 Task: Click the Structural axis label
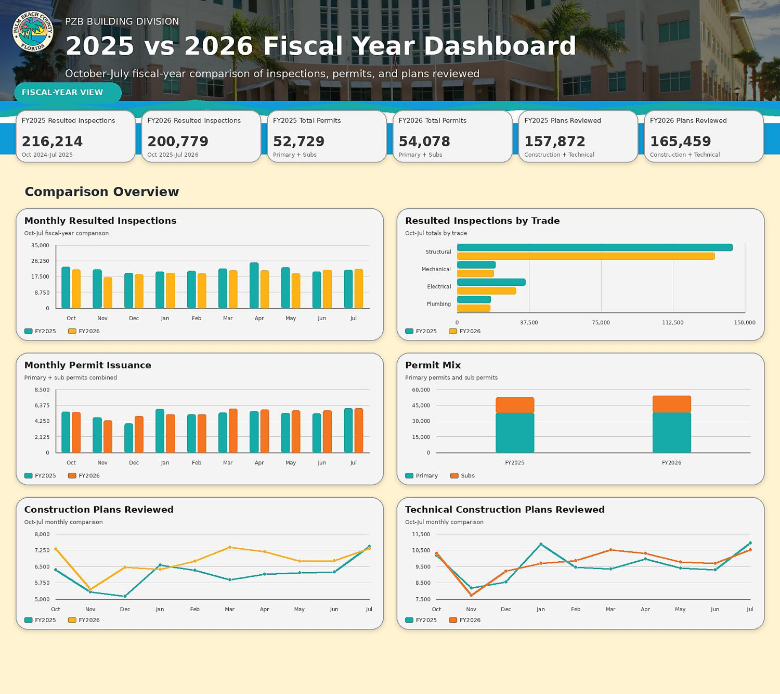point(438,252)
